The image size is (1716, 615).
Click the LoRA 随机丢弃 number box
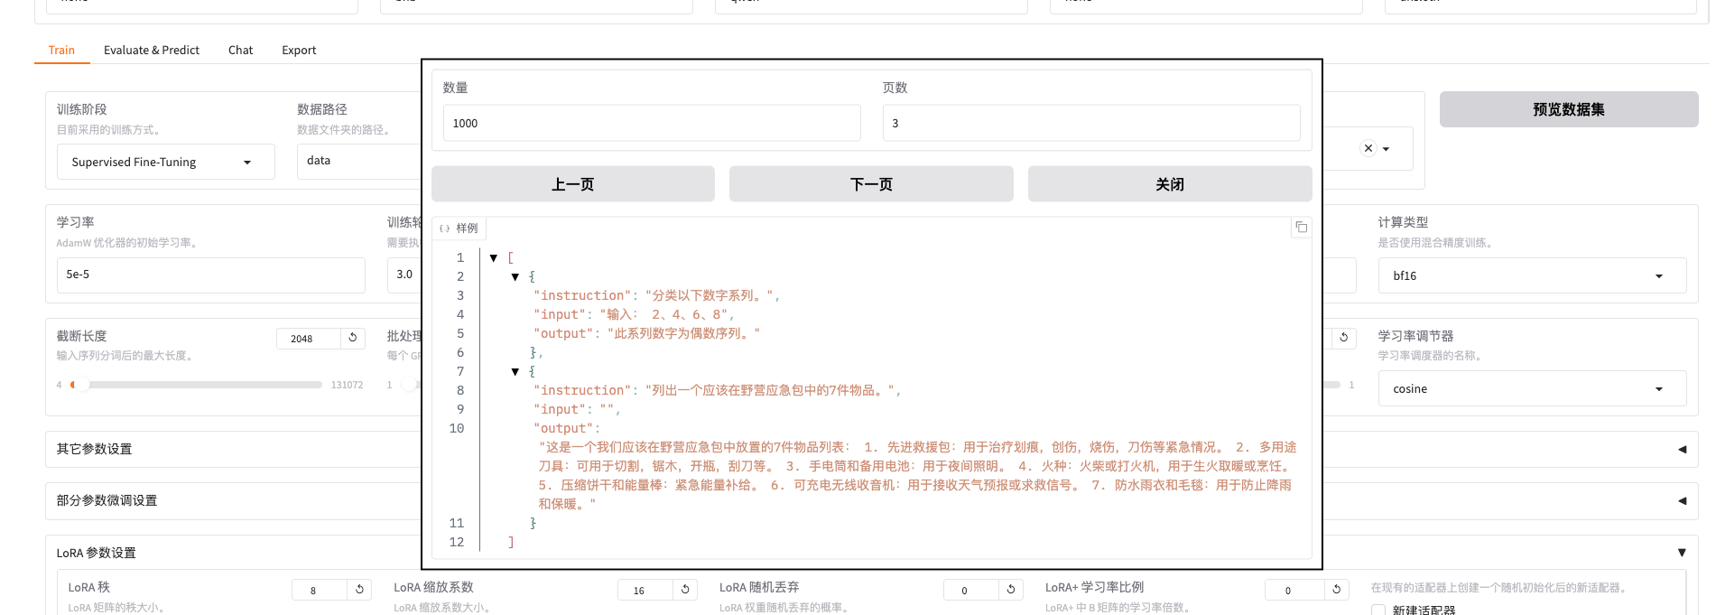click(x=970, y=591)
